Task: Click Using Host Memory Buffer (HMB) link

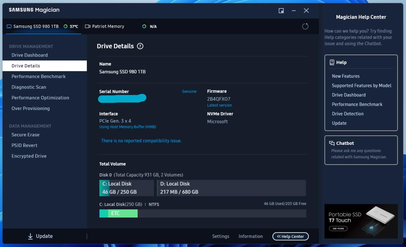Action: click(128, 127)
